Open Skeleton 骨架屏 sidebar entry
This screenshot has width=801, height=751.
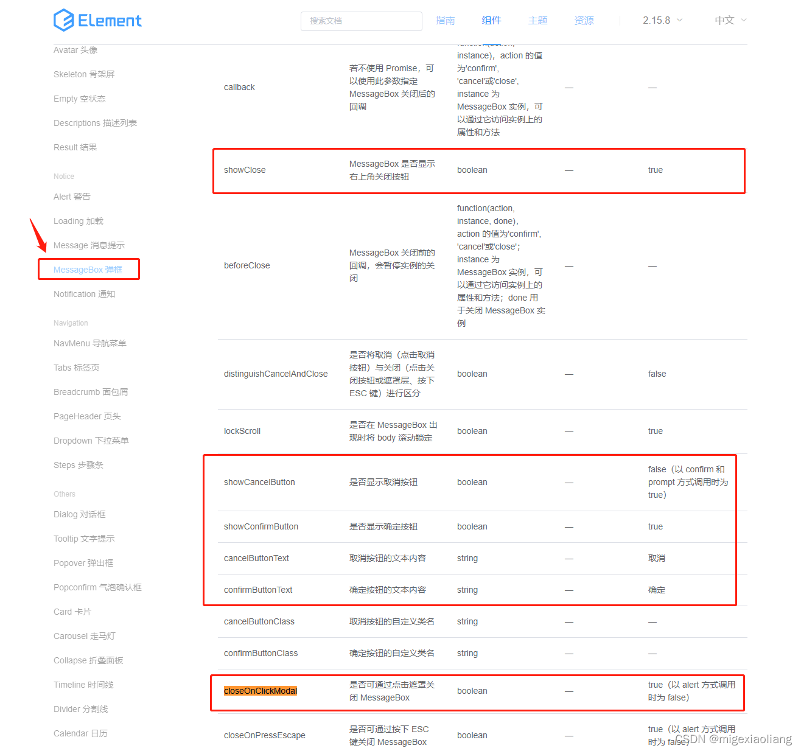point(84,74)
